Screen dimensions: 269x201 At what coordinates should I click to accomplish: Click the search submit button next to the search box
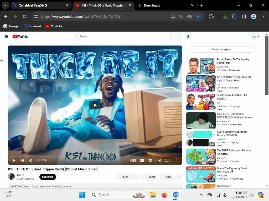point(176,37)
